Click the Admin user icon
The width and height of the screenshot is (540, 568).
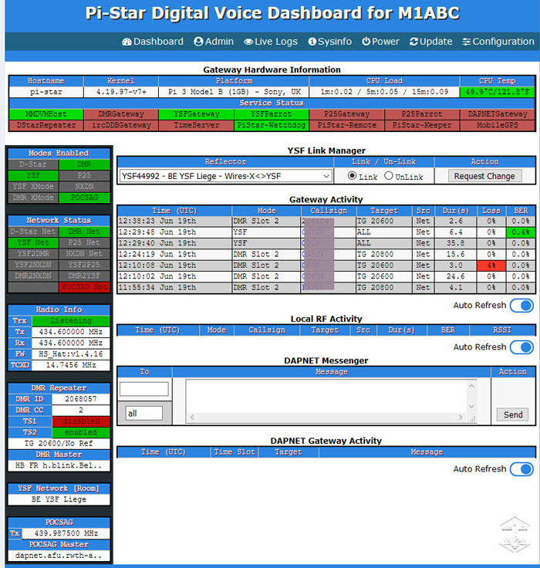tap(198, 42)
